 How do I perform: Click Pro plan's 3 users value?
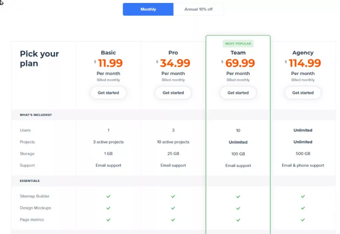pyautogui.click(x=173, y=130)
